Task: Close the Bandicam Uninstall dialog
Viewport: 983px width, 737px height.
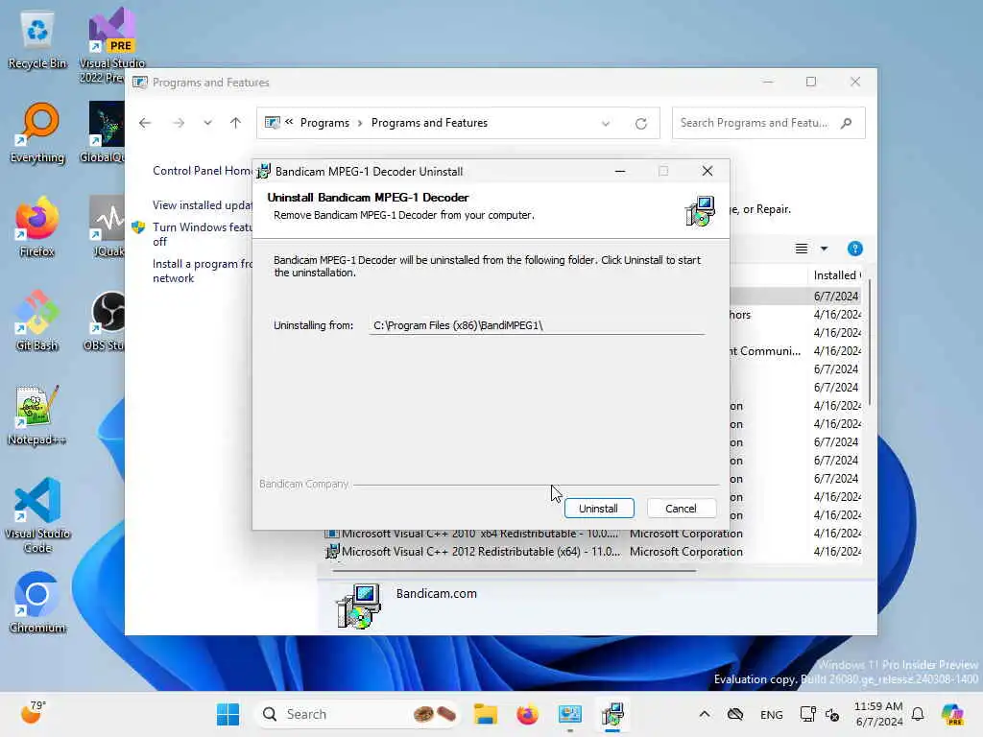Action: [707, 171]
